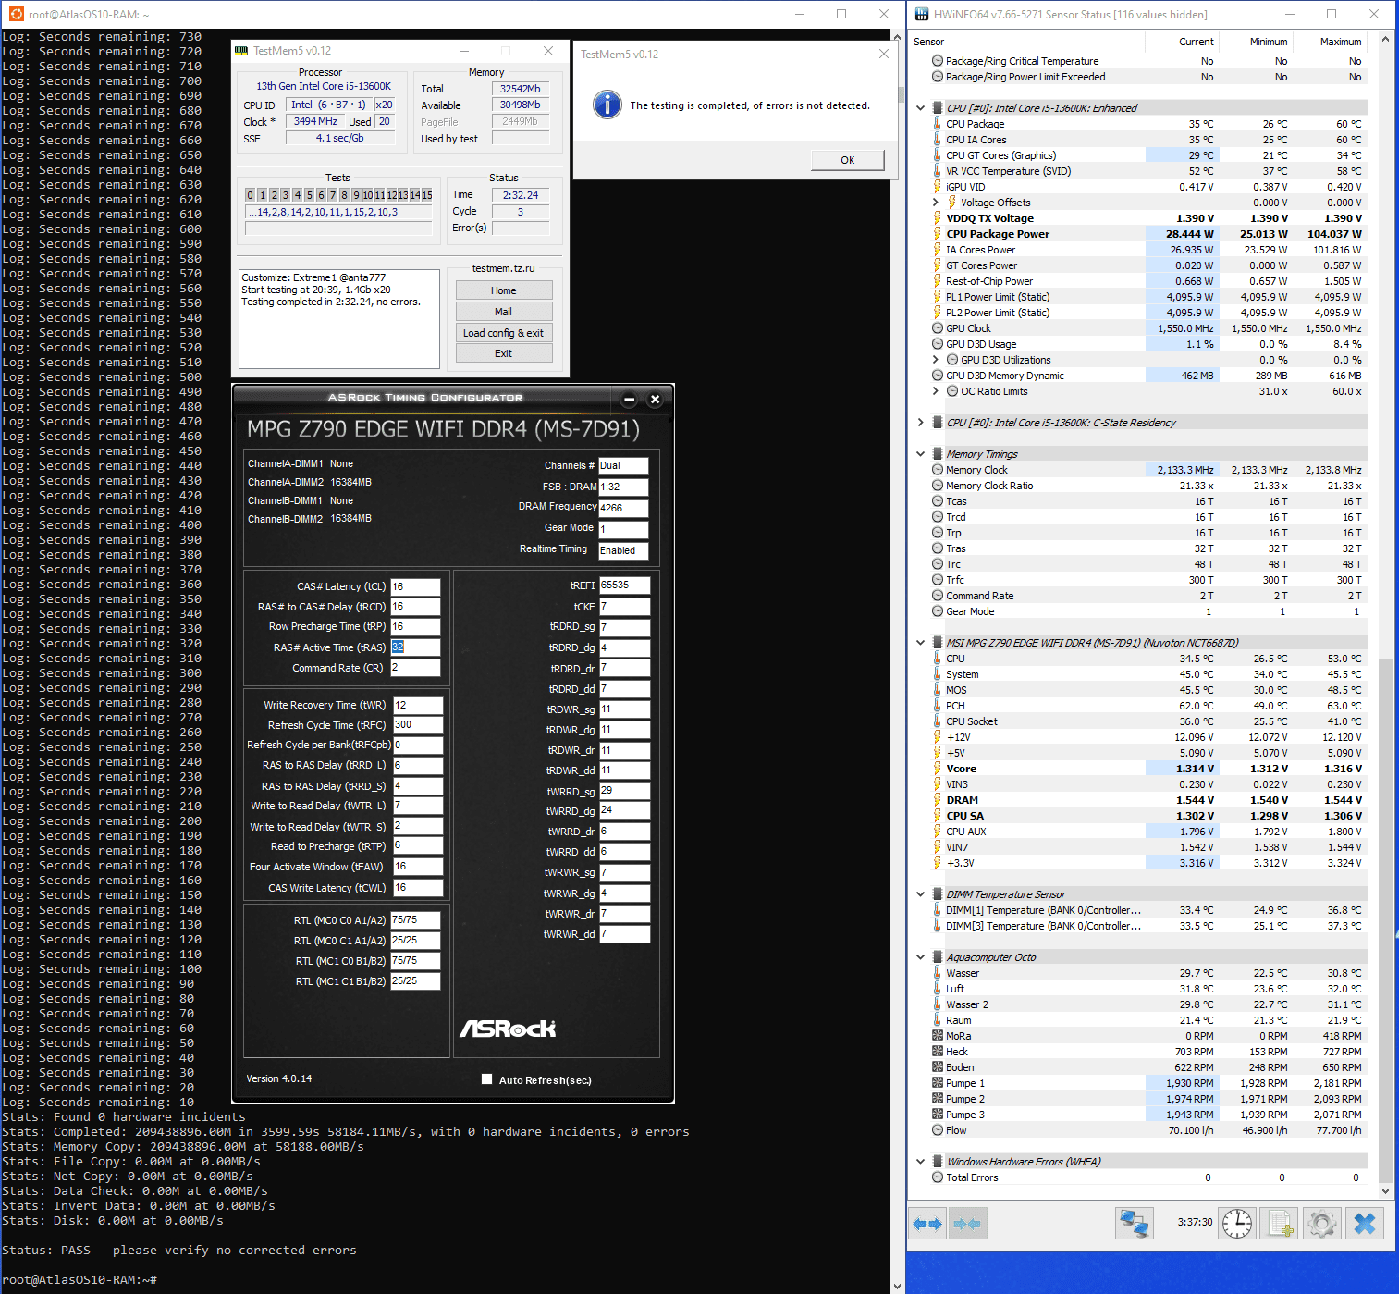Collapse the MSI MPG Z790 Nuvoton group
Screen dimensions: 1399x1294
point(920,643)
